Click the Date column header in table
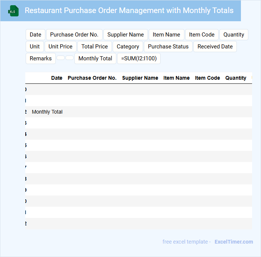 (57, 78)
